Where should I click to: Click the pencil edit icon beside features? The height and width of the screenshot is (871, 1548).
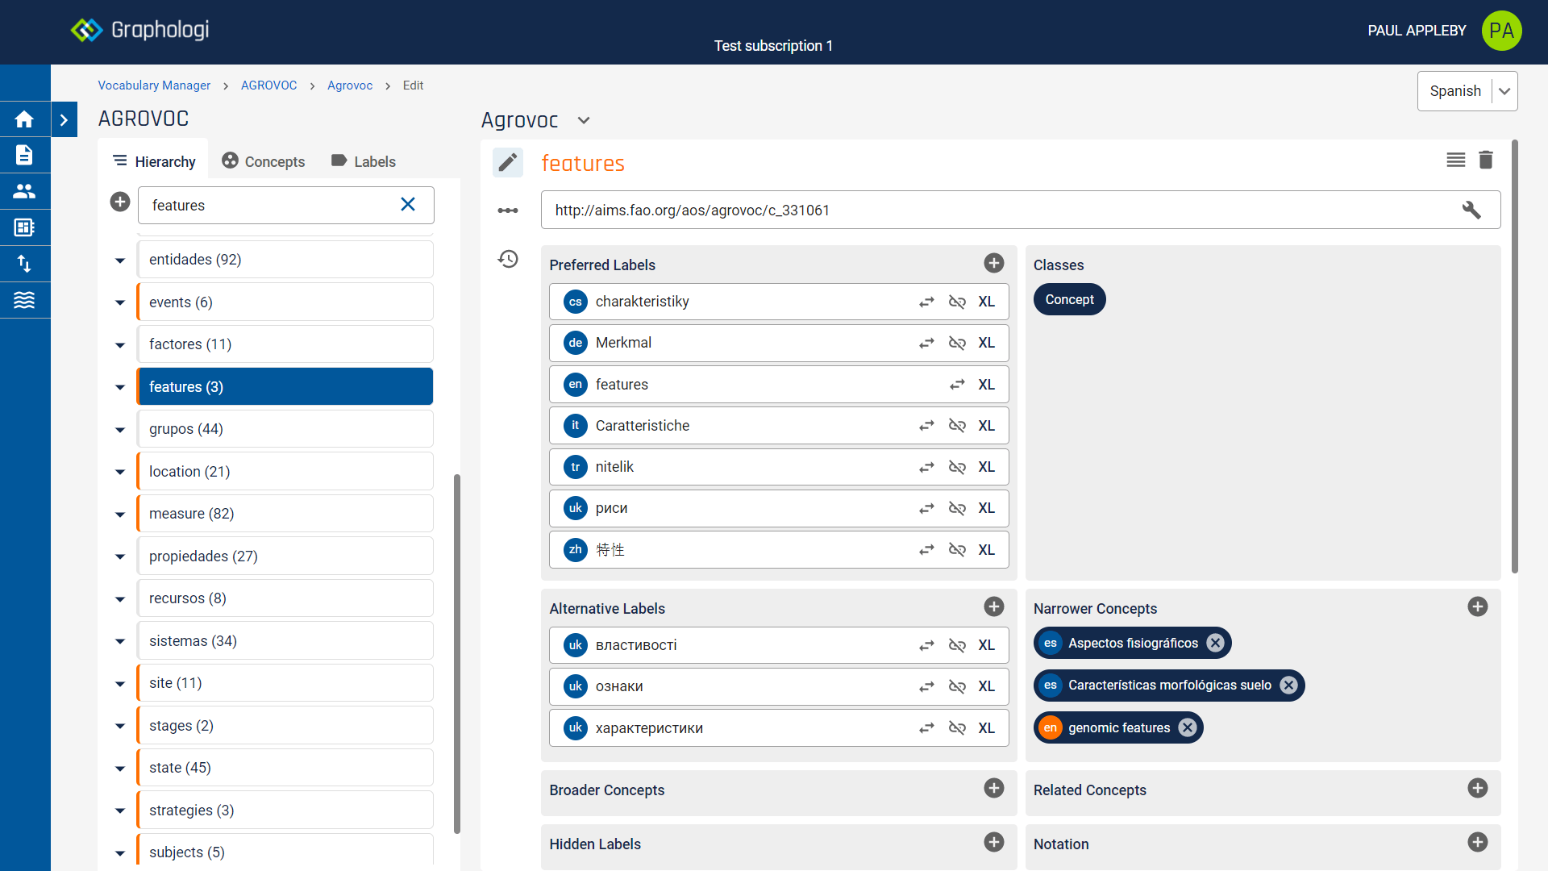[x=507, y=163]
